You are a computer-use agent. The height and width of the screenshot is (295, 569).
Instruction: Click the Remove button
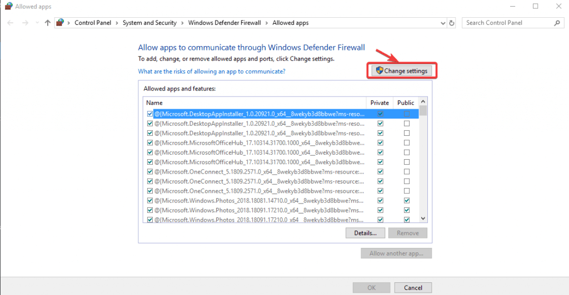[407, 233]
